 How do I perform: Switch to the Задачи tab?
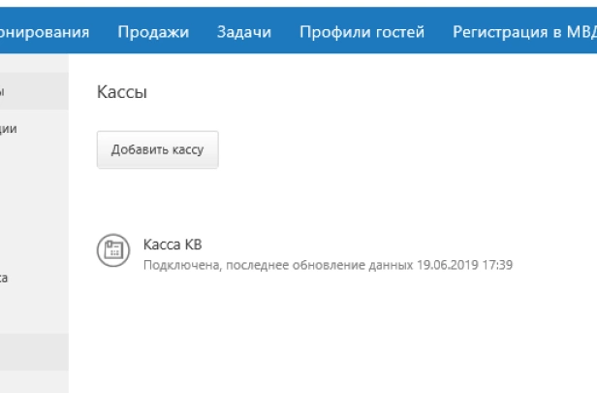(x=244, y=32)
